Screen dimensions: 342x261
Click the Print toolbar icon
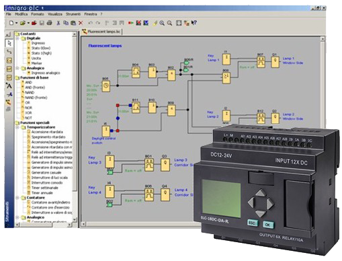click(x=50, y=23)
